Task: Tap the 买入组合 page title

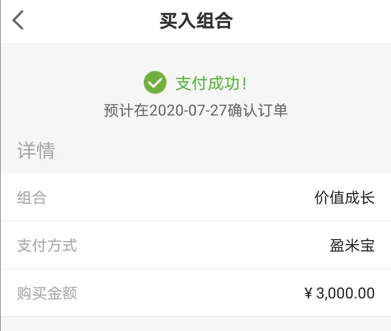Action: [196, 21]
